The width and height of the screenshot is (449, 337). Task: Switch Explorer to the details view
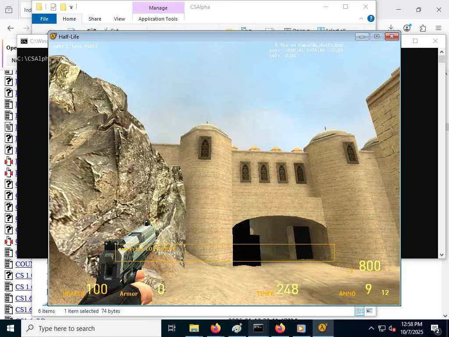pyautogui.click(x=360, y=311)
